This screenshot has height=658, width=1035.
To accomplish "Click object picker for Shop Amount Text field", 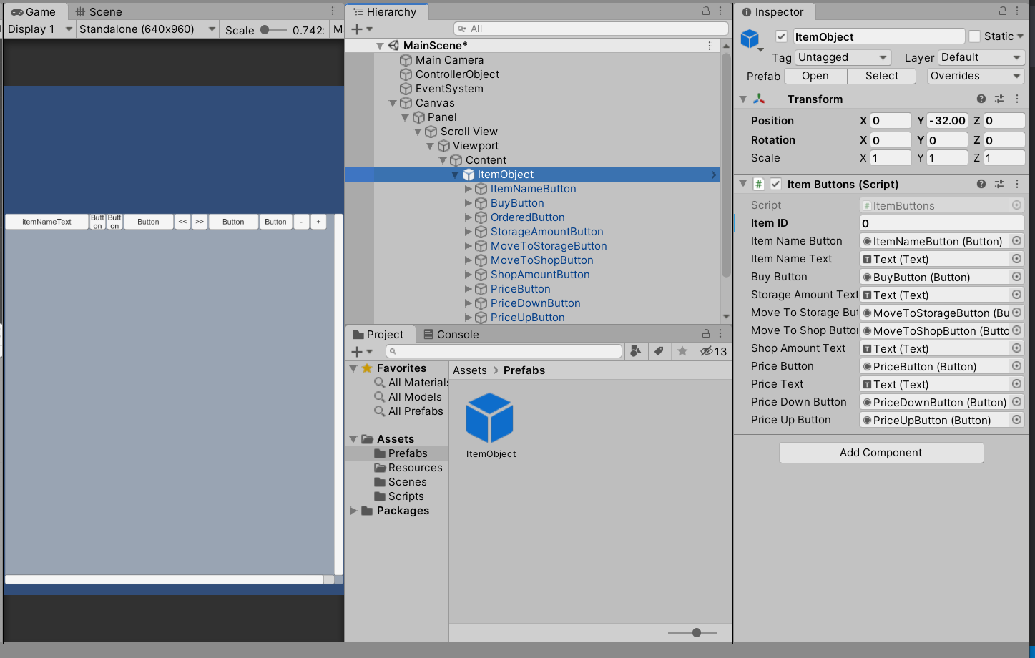I will 1017,348.
